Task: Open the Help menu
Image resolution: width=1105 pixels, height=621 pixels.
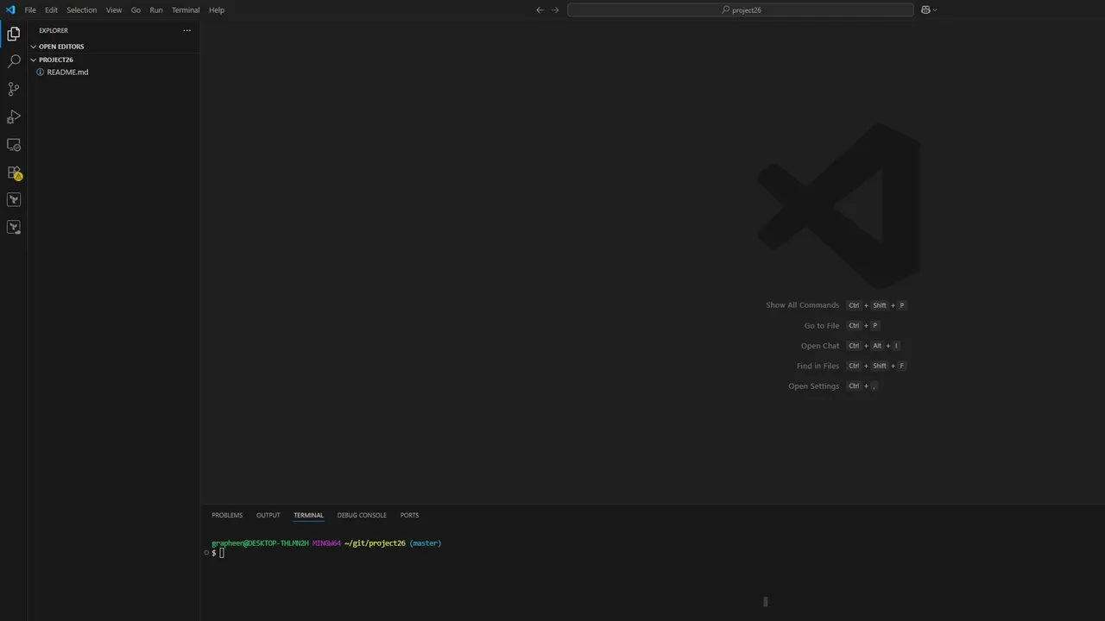Action: click(217, 10)
